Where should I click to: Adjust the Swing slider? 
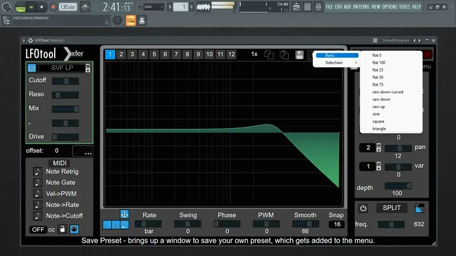[188, 224]
